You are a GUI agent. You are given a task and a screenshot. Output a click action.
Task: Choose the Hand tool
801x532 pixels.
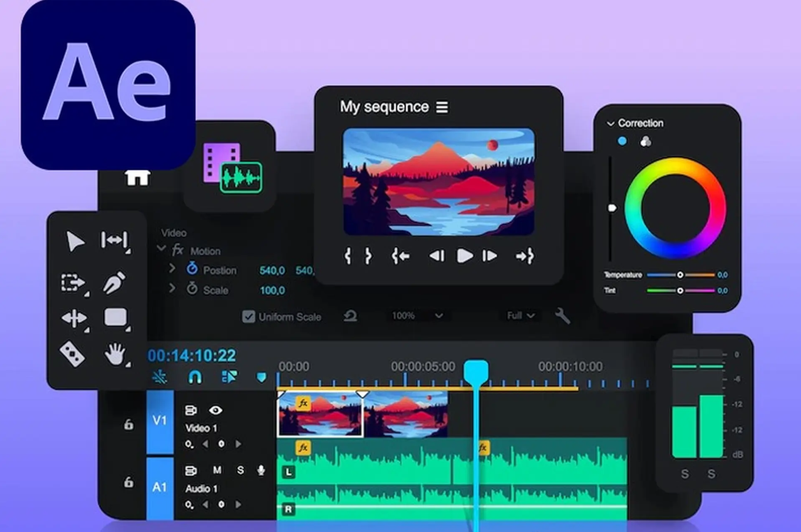pyautogui.click(x=115, y=355)
